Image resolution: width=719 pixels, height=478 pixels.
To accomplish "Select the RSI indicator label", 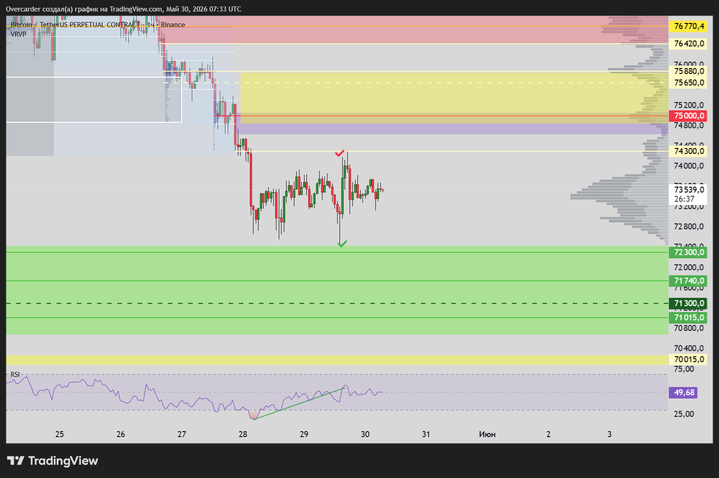I will [15, 375].
